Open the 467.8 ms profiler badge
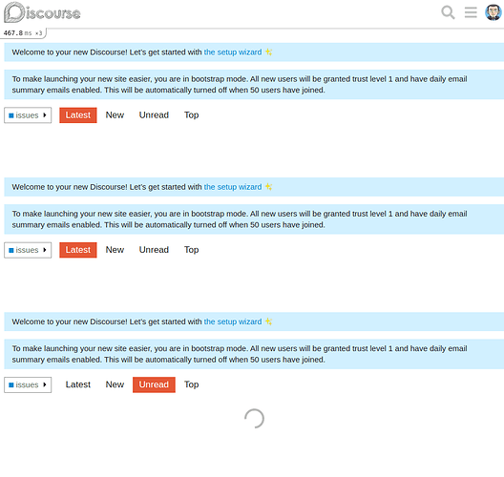Viewport: 504px width, 477px height. tap(23, 33)
